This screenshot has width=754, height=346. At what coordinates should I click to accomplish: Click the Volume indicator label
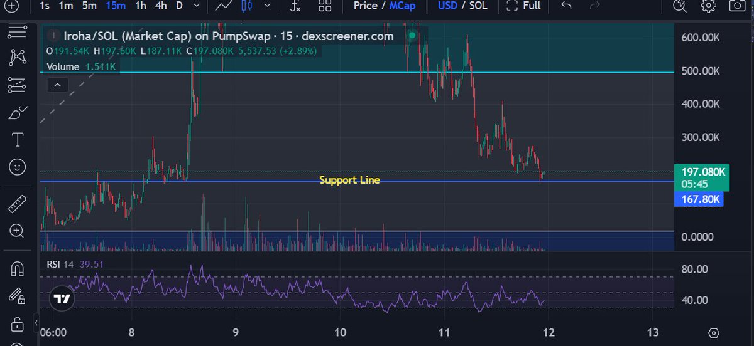point(63,66)
